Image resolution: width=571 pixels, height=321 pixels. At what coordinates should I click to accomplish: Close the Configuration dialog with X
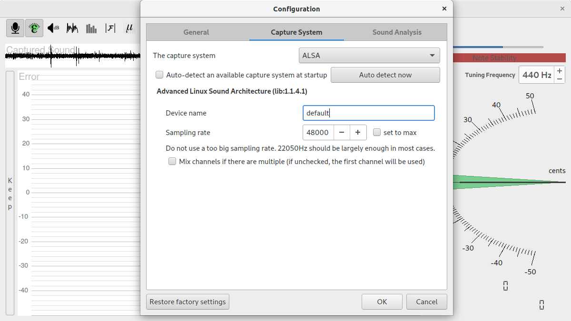click(444, 9)
